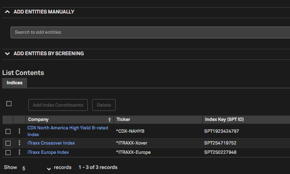Open the iTraxx Europe Index link
Image resolution: width=290 pixels, height=174 pixels.
[48, 152]
